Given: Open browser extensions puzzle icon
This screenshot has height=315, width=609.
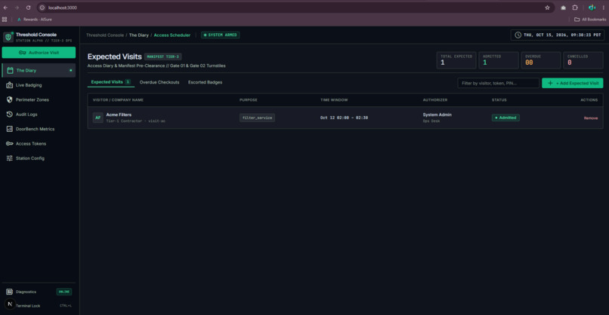Looking at the screenshot, I should point(575,8).
